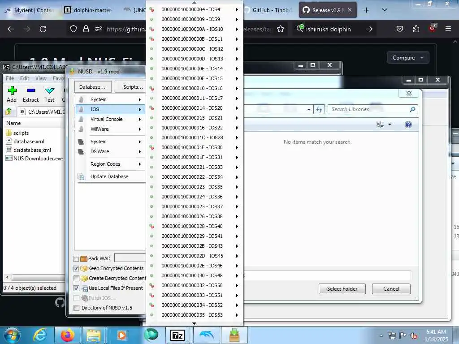Toggle Directory of NUSD v1.5 checkbox
This screenshot has height=344, width=459.
[x=76, y=308]
